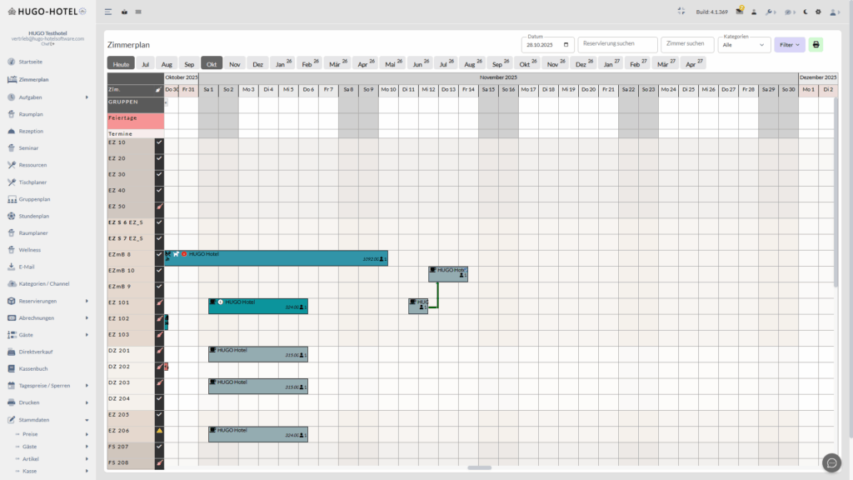853x480 pixels.
Task: Toggle clean status checkmark for EZ 10
Action: (x=159, y=142)
